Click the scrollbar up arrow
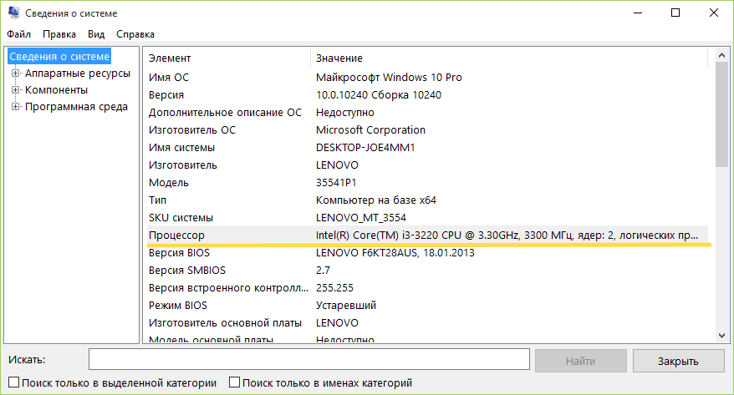734x395 pixels. (x=721, y=55)
